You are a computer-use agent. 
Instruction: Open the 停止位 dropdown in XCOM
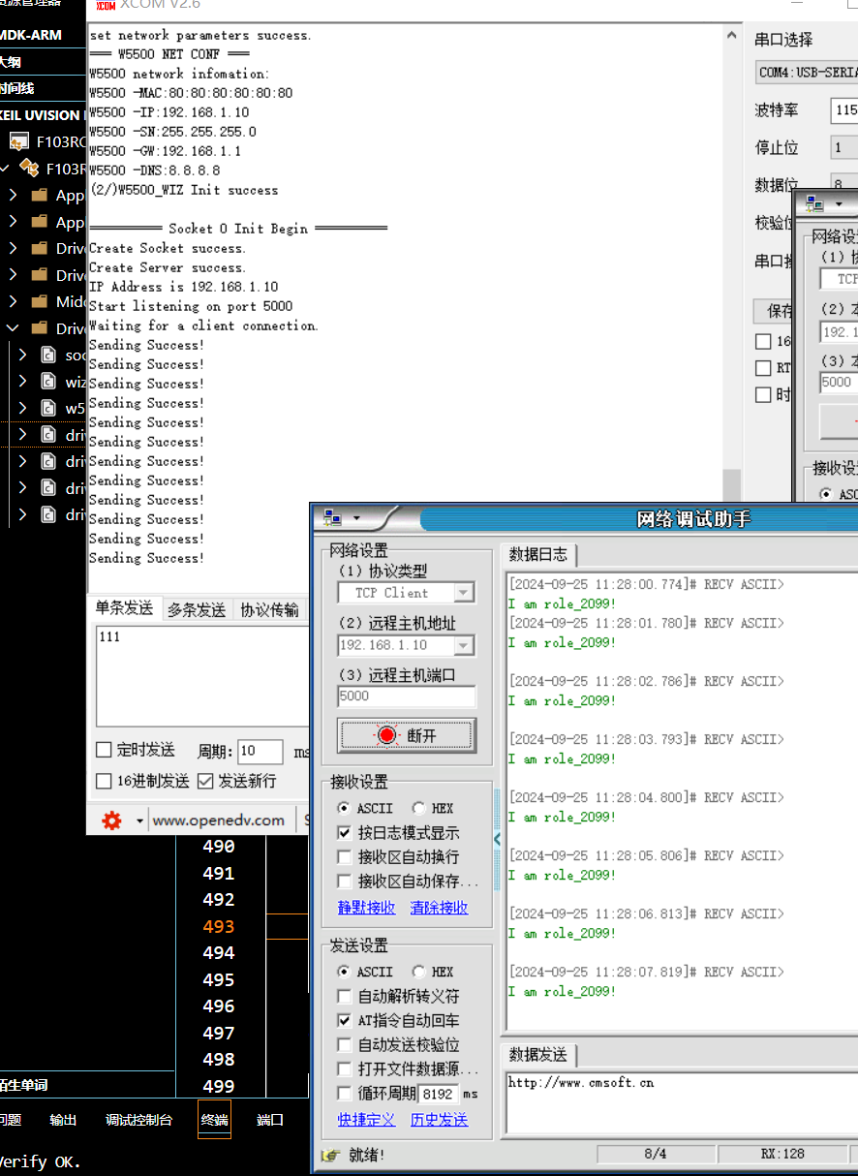[x=844, y=148]
